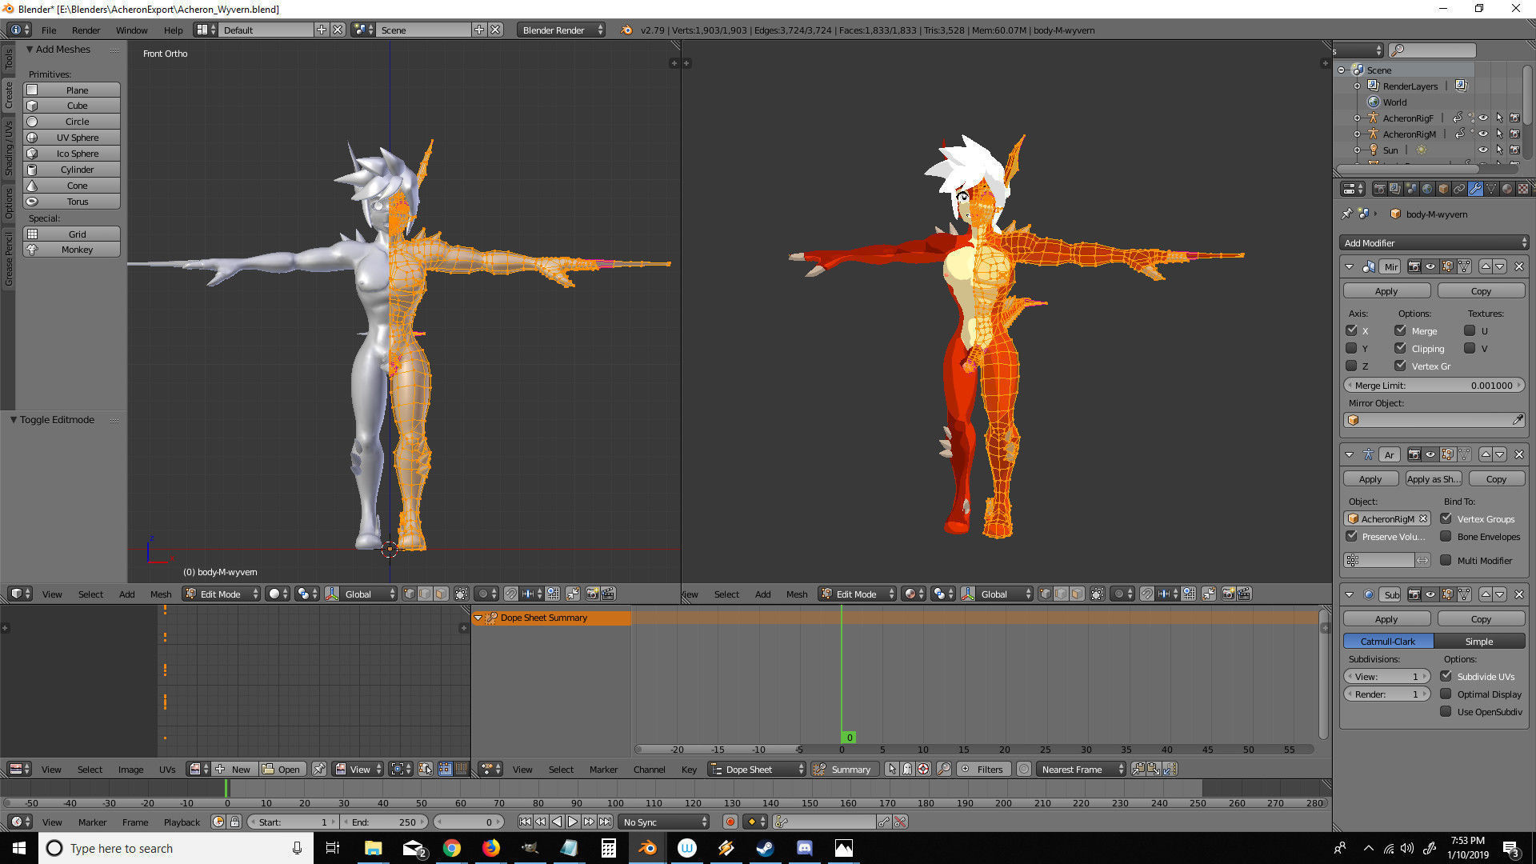Screen dimensions: 1536x864
Task: Move the Armature modifier up
Action: 1486,454
